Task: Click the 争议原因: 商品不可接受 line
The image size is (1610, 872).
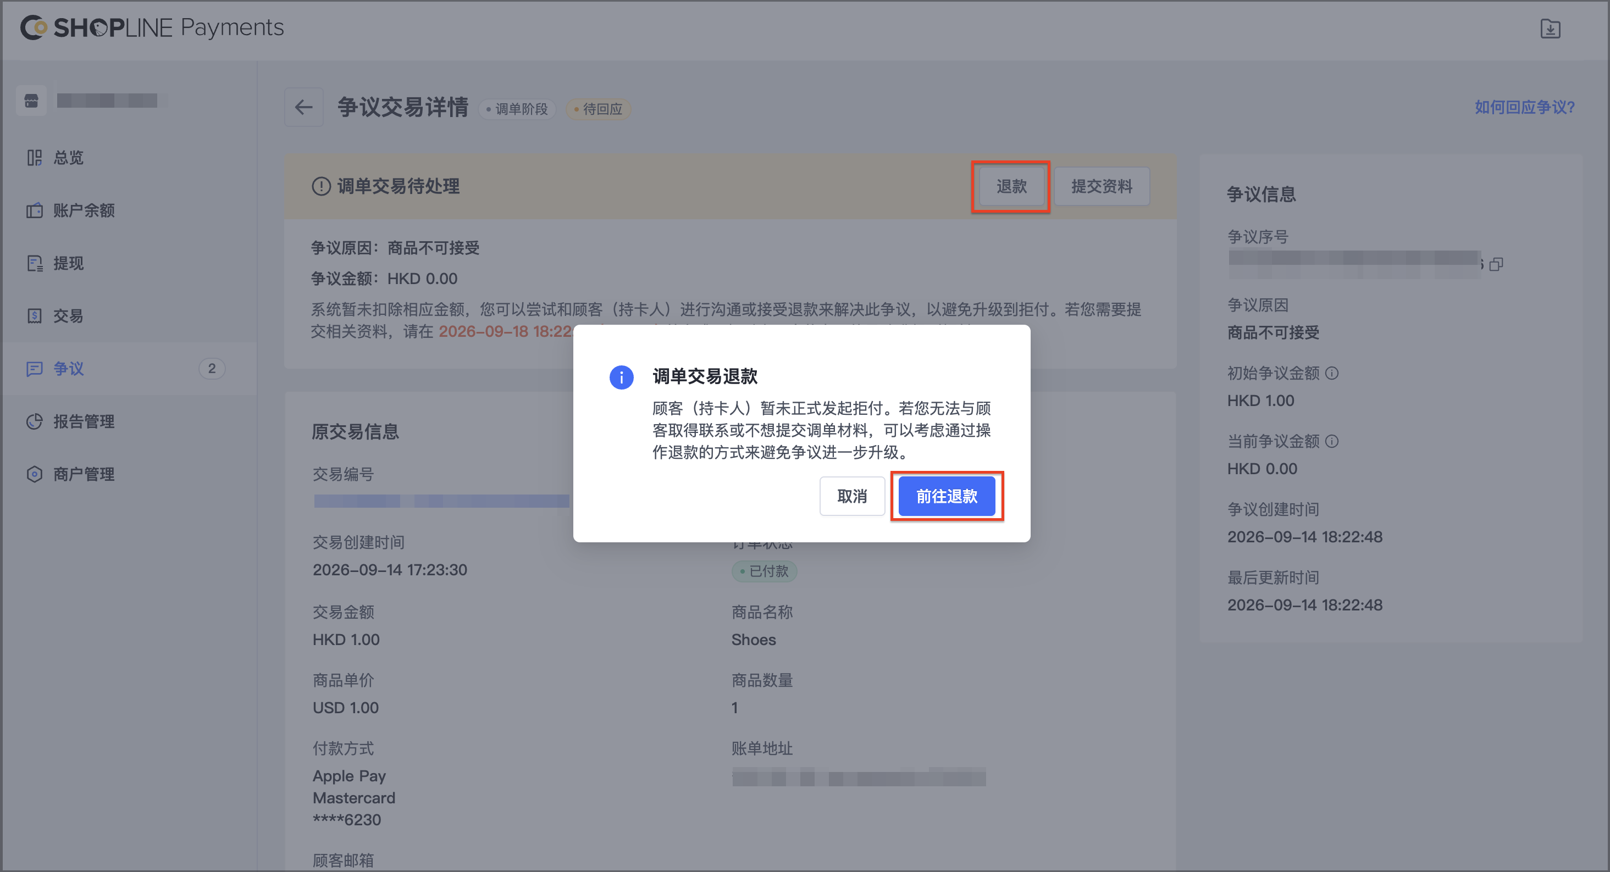Action: (395, 248)
